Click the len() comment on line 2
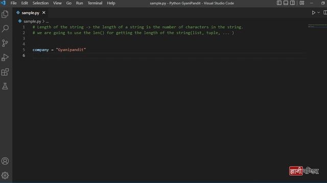The image size is (327, 183). pyautogui.click(x=133, y=33)
